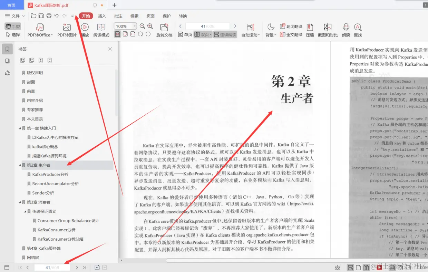428x272 pixels.
Task: Open the 编辑 ribbon tab
Action: point(134,16)
